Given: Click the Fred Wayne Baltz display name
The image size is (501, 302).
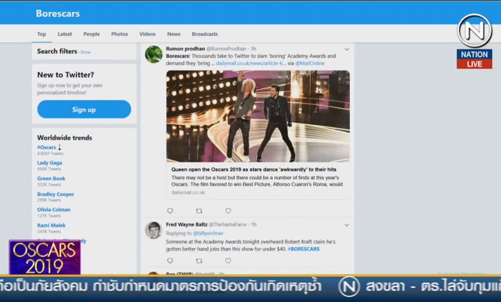Looking at the screenshot, I should click(x=186, y=225).
